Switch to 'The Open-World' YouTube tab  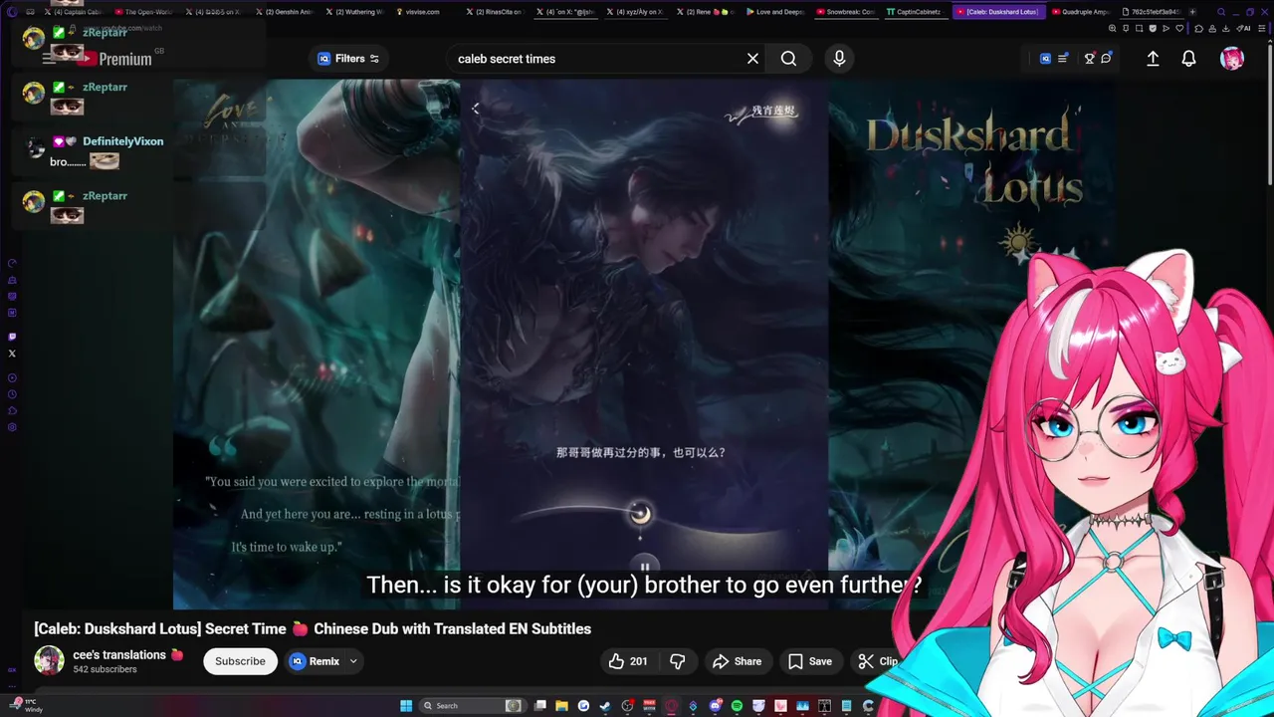tap(143, 12)
